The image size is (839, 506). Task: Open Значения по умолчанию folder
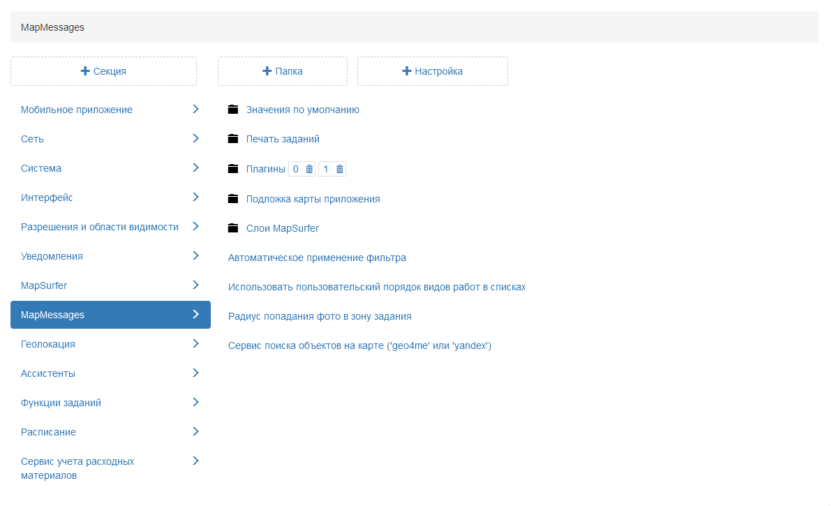click(x=303, y=110)
